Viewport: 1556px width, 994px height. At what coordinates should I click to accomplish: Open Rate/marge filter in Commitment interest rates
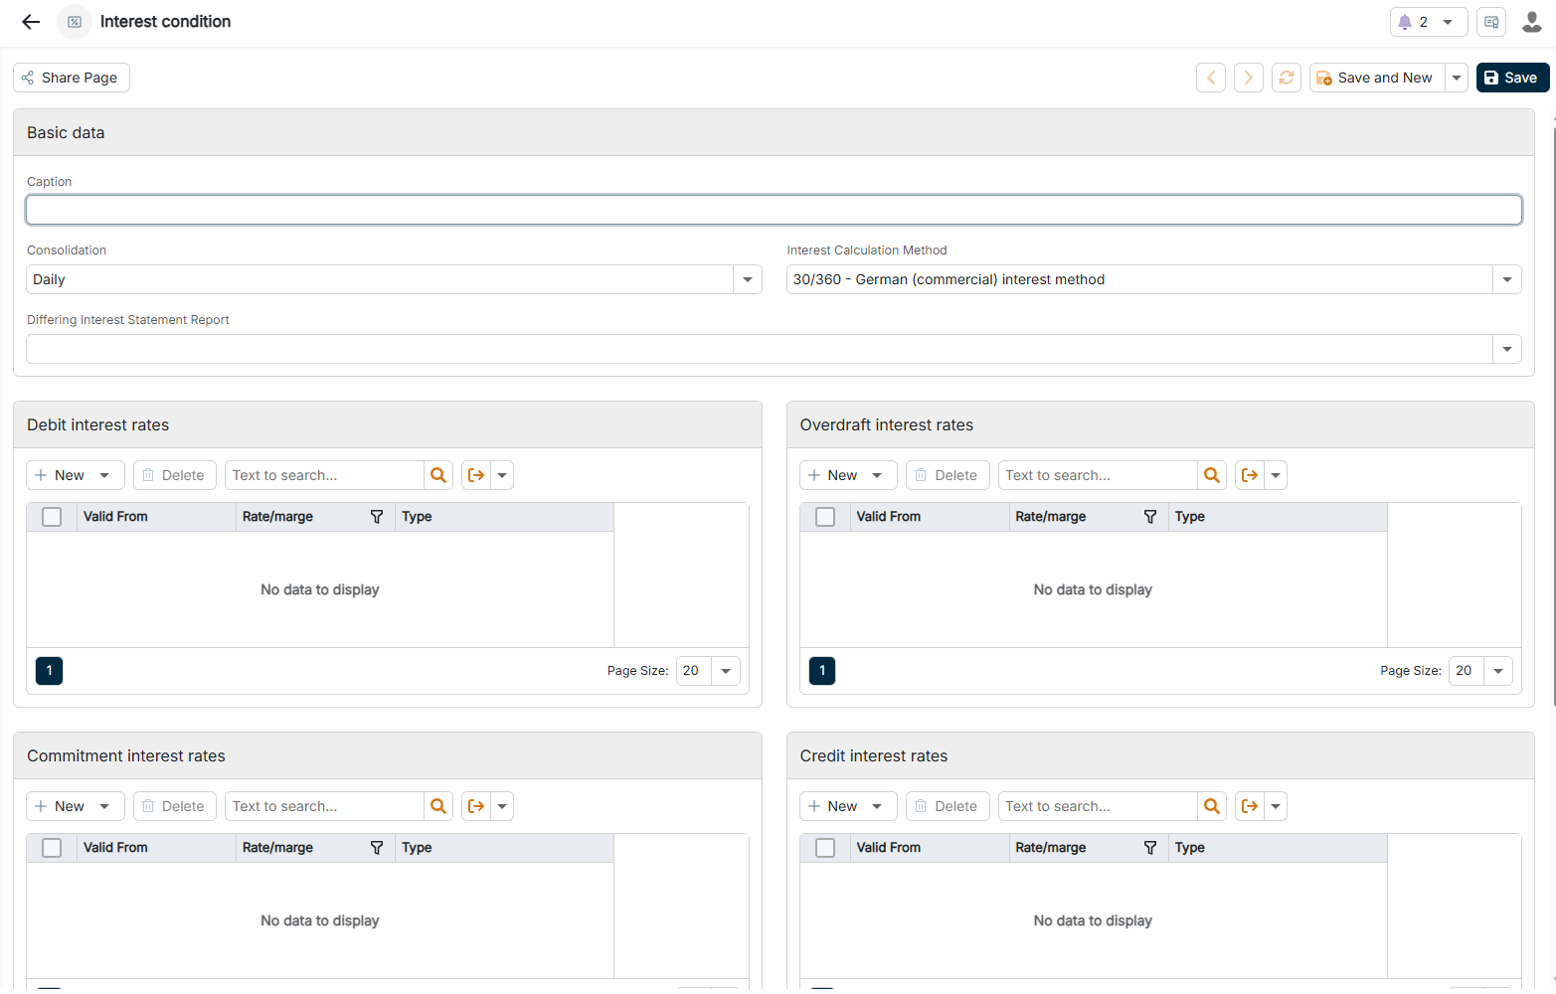pyautogui.click(x=377, y=848)
